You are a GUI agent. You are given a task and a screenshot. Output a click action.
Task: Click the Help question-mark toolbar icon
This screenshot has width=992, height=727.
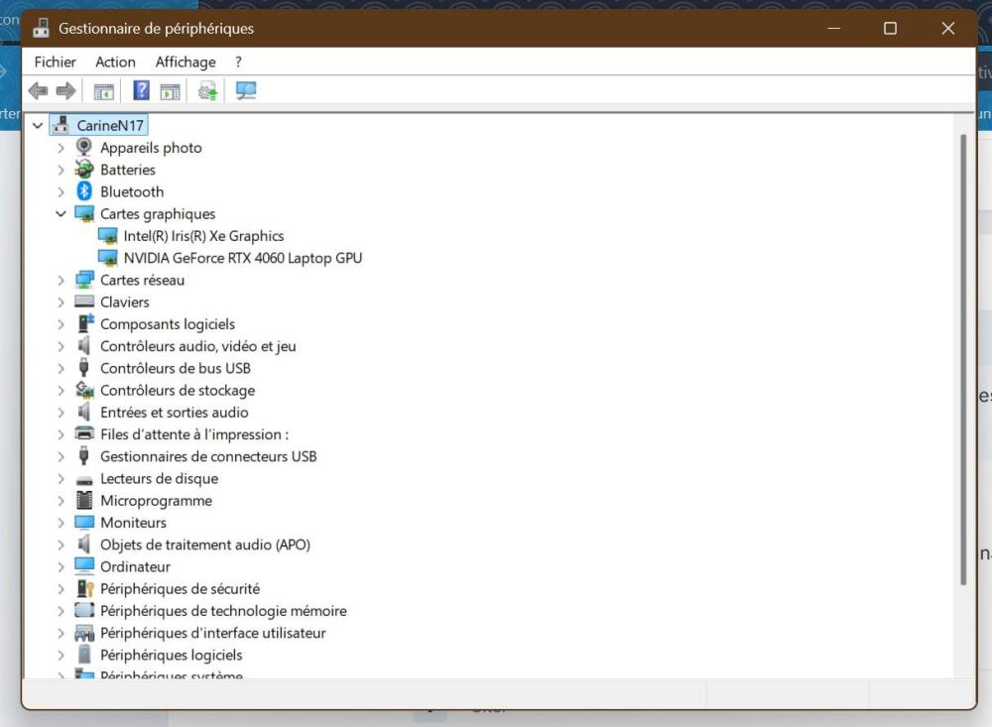(x=141, y=91)
